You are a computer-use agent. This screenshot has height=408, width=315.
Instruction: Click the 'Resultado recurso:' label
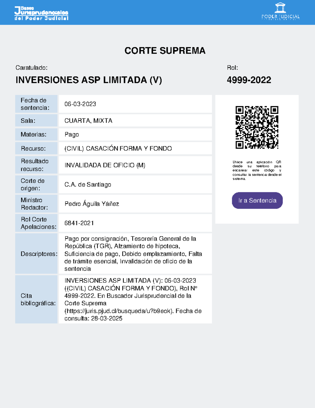[x=35, y=165]
